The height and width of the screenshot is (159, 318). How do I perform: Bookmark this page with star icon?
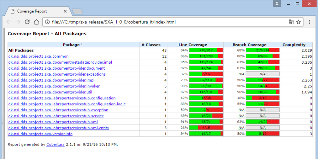click(x=299, y=22)
